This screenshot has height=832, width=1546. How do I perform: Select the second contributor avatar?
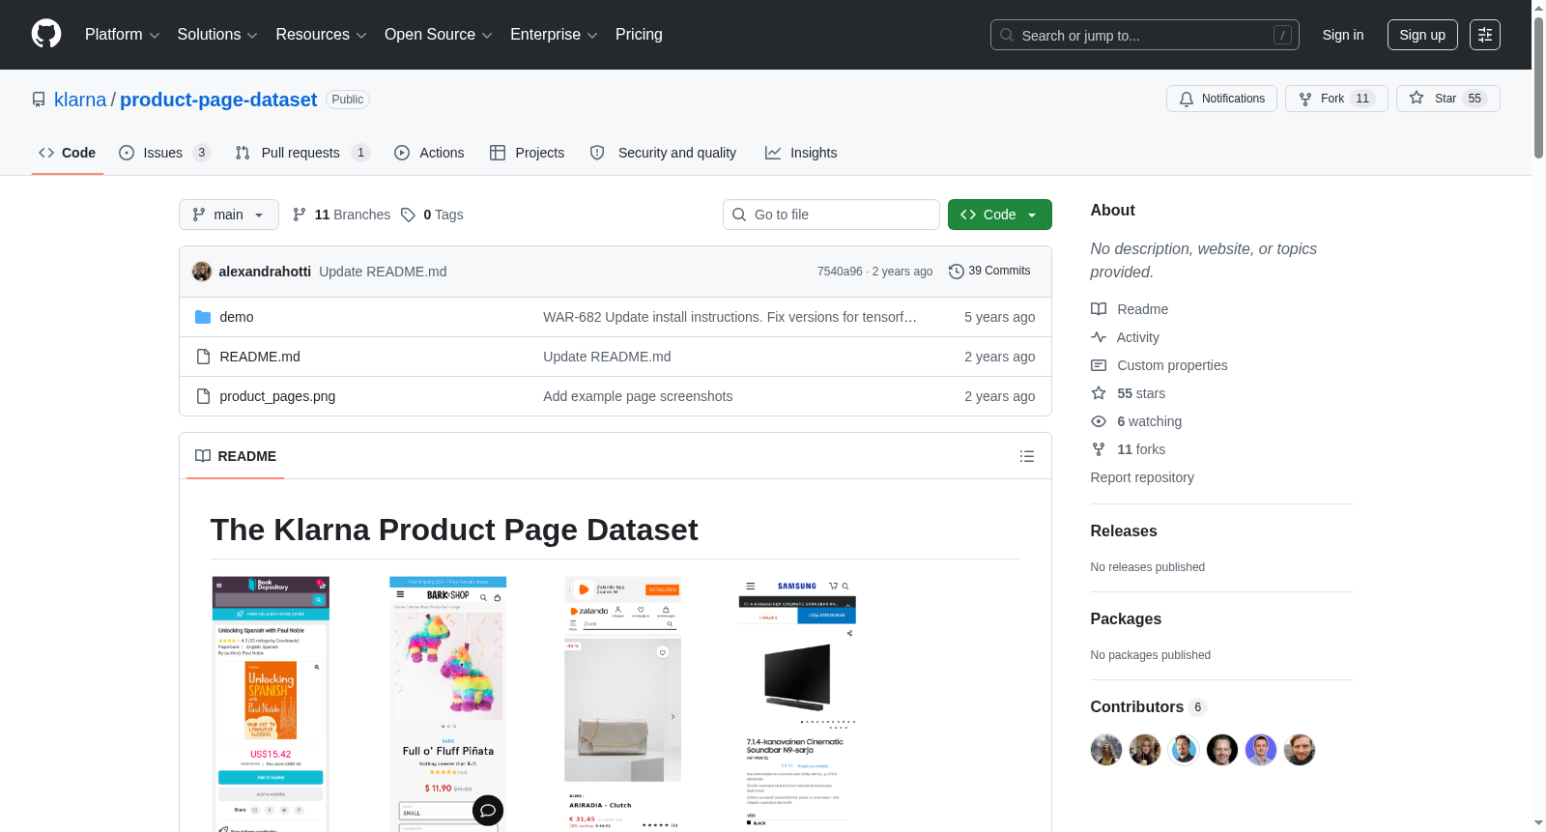(1145, 750)
